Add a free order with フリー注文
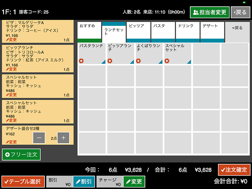This screenshot has width=252, height=189. (21, 154)
